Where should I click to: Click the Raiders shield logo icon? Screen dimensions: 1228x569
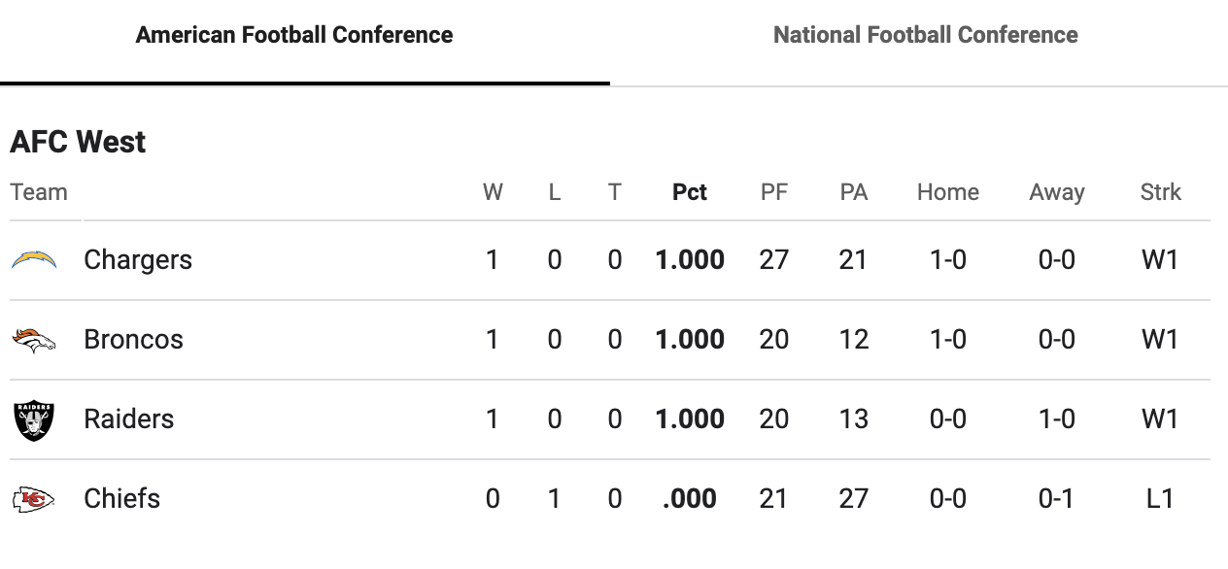pyautogui.click(x=34, y=419)
